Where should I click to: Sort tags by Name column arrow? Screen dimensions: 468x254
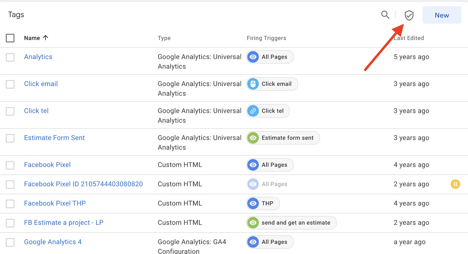[x=45, y=38]
